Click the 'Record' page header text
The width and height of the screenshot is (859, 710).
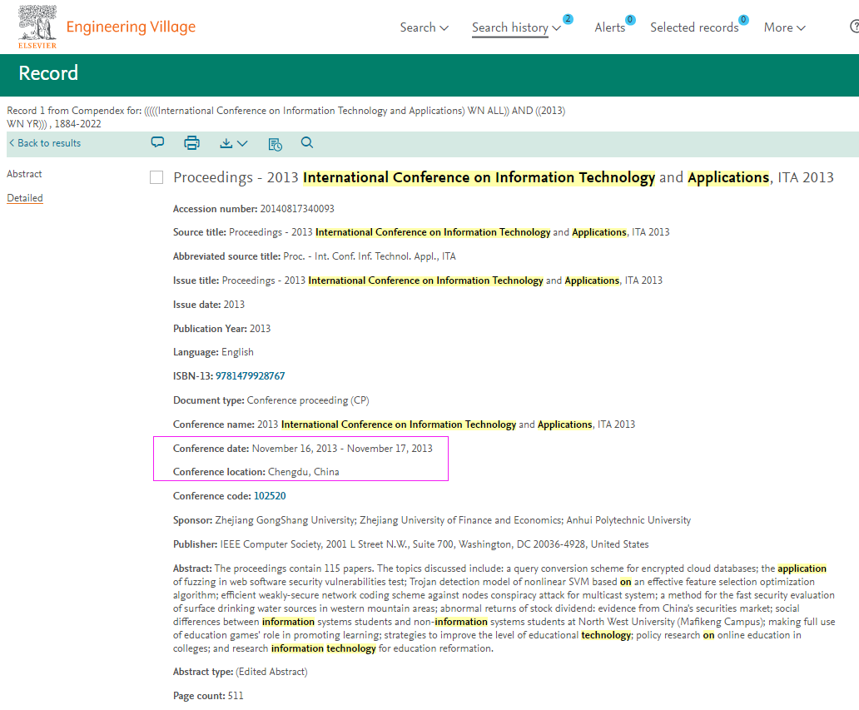(48, 73)
